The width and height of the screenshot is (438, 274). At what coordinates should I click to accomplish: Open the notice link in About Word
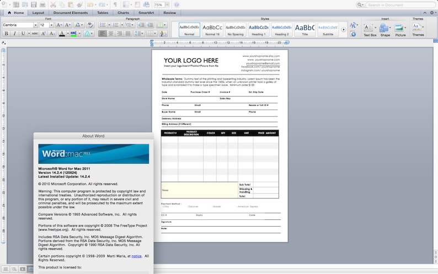click(137, 256)
